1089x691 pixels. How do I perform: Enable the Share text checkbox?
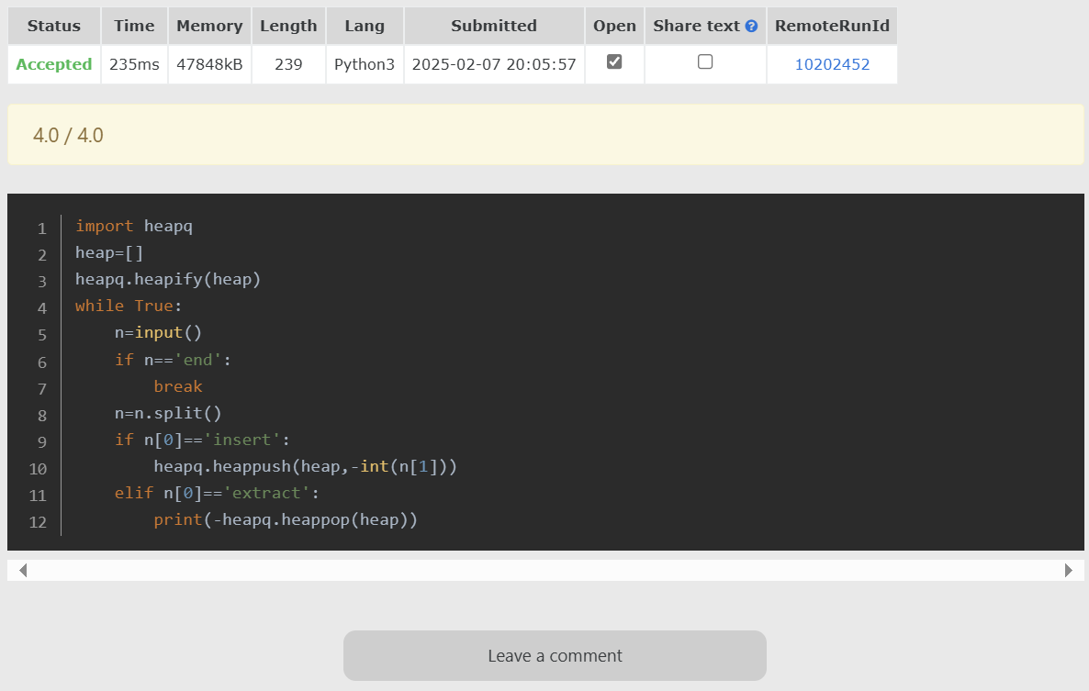(705, 61)
